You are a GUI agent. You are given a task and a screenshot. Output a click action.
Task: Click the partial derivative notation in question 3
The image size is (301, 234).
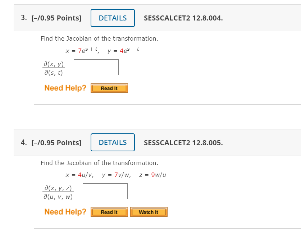pos(54,67)
